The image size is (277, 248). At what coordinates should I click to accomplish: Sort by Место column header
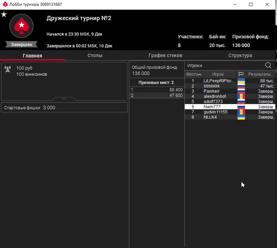click(x=194, y=74)
